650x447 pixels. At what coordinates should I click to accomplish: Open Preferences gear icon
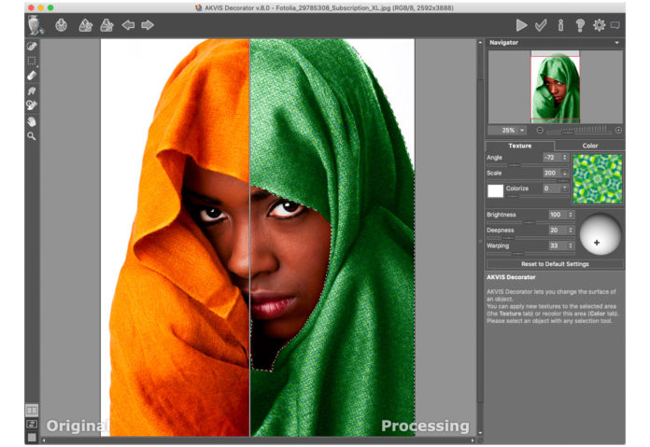coord(599,25)
